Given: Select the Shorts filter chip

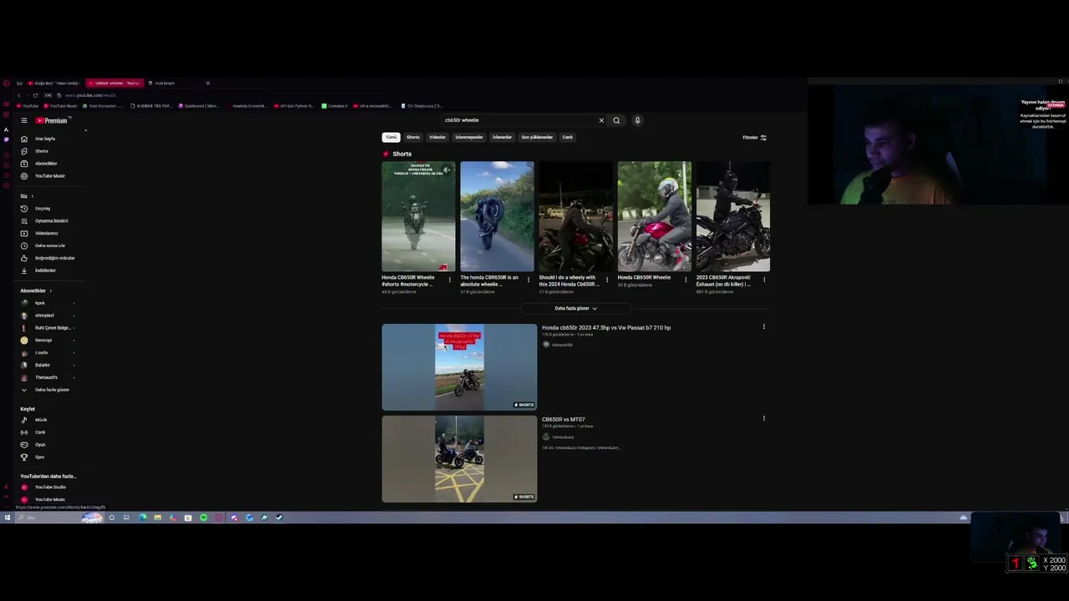Looking at the screenshot, I should coord(413,137).
